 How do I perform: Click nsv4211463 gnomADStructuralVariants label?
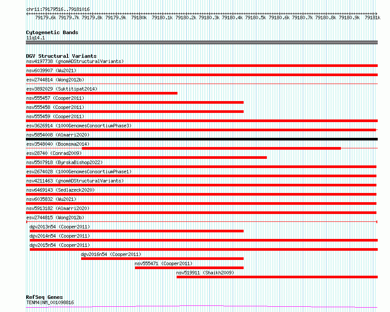75,181
